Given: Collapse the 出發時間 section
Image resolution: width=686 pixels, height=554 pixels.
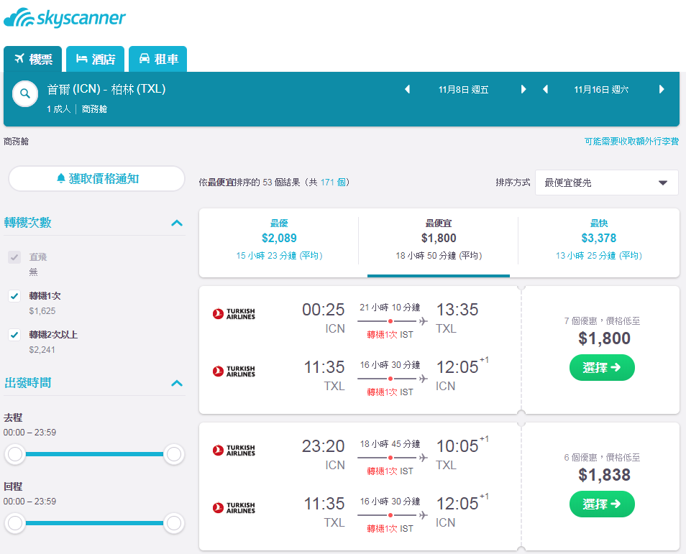Looking at the screenshot, I should 177,384.
